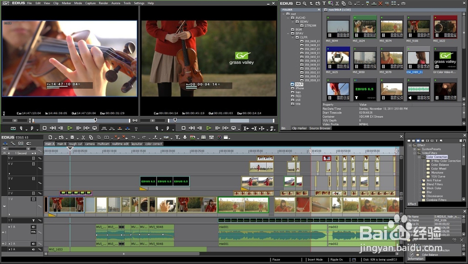Open the Source Browser tab
The width and height of the screenshot is (468, 264).
(320, 128)
